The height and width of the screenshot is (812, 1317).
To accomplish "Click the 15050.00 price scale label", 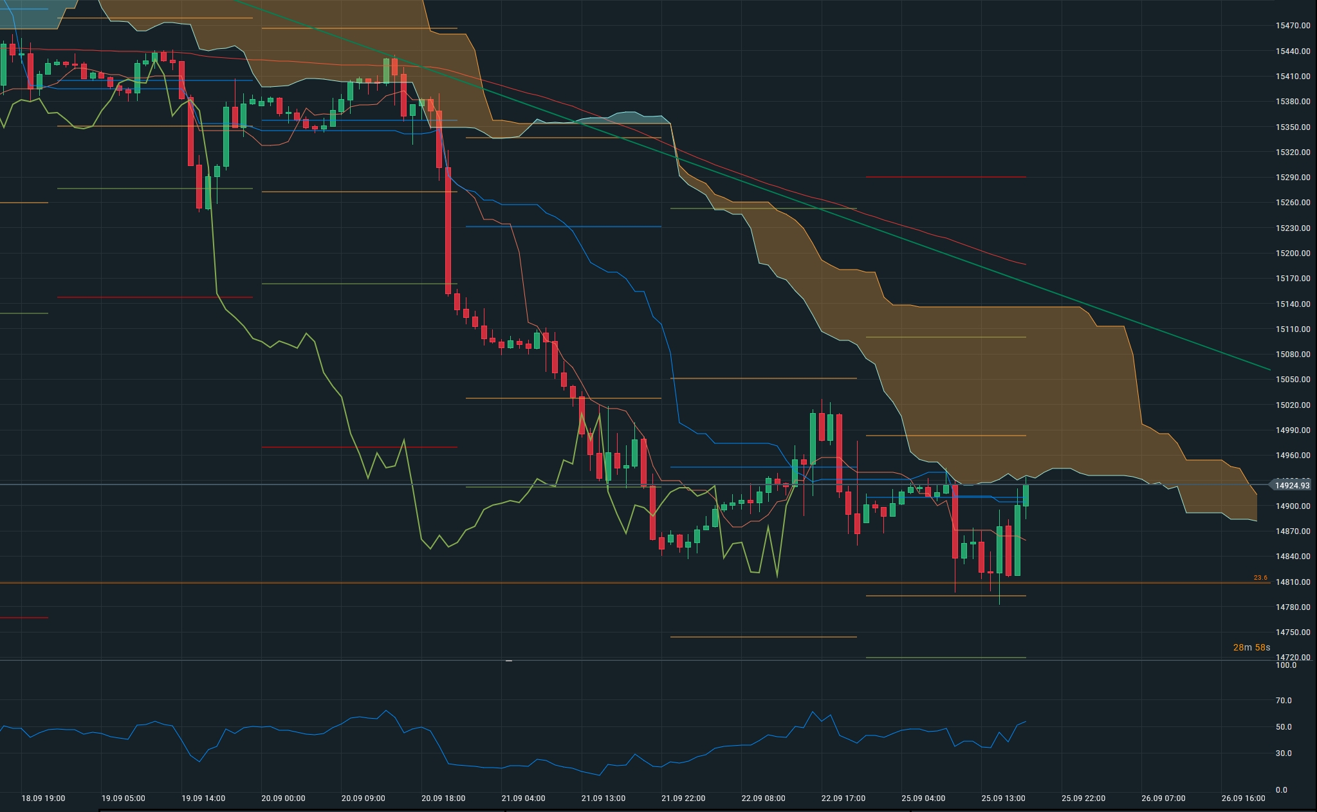I will [x=1293, y=380].
